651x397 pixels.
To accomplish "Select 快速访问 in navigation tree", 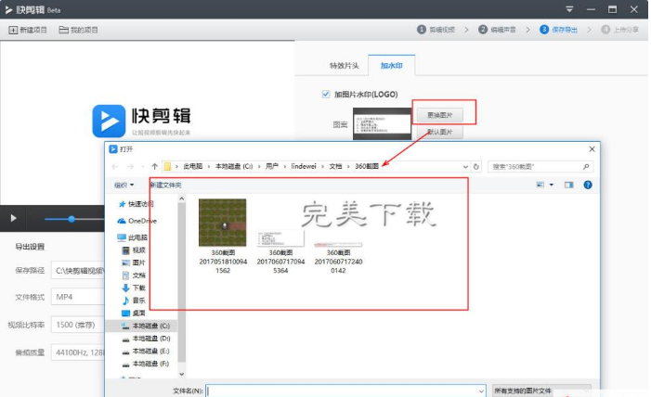I will coord(137,204).
